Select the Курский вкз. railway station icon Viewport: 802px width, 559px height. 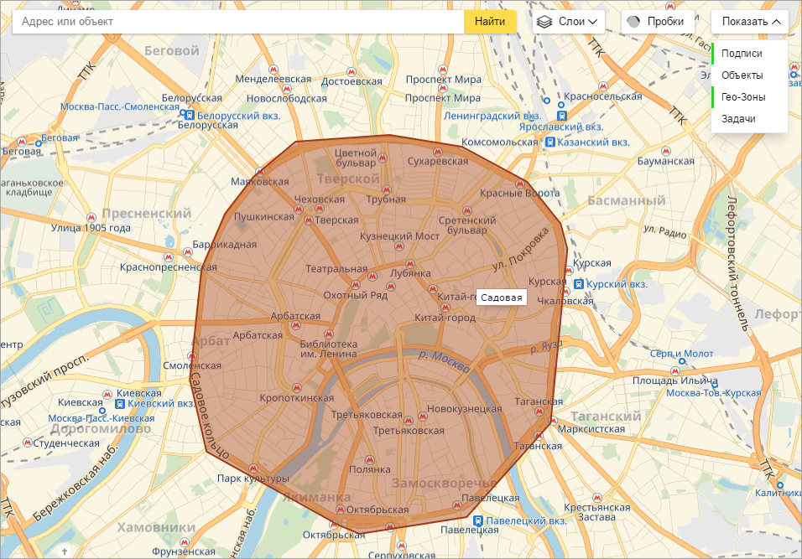pyautogui.click(x=579, y=285)
